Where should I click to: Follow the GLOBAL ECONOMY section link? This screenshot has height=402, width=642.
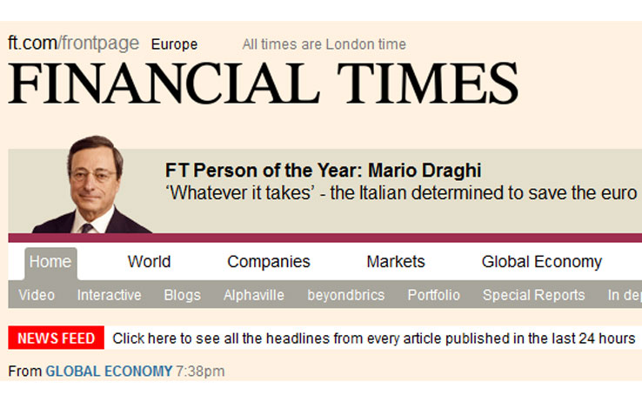click(x=109, y=372)
